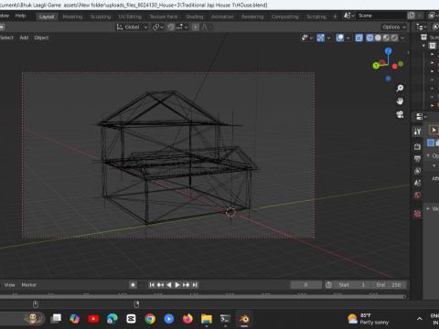This screenshot has height=329, width=439.
Task: Open the outliner display mode dropdown
Action: click(422, 27)
